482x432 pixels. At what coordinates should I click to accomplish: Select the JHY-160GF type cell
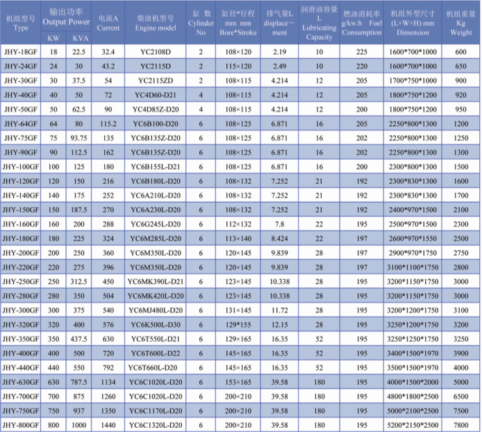tap(21, 224)
